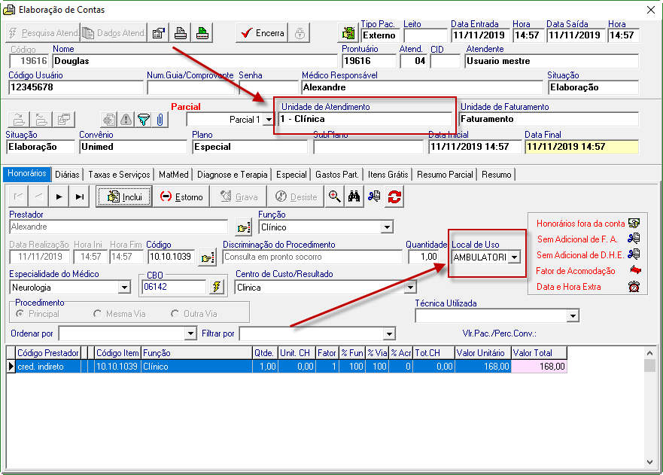
Task: Open the Local de Uso dropdown
Action: [x=514, y=257]
